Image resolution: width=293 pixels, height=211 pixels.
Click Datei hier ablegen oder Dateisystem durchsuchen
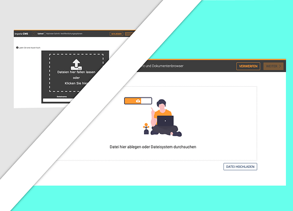[153, 147]
